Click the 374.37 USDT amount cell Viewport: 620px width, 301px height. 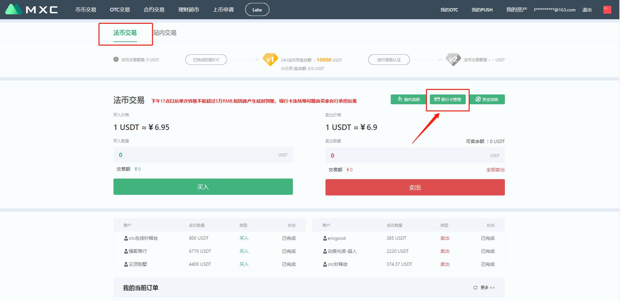(400, 264)
